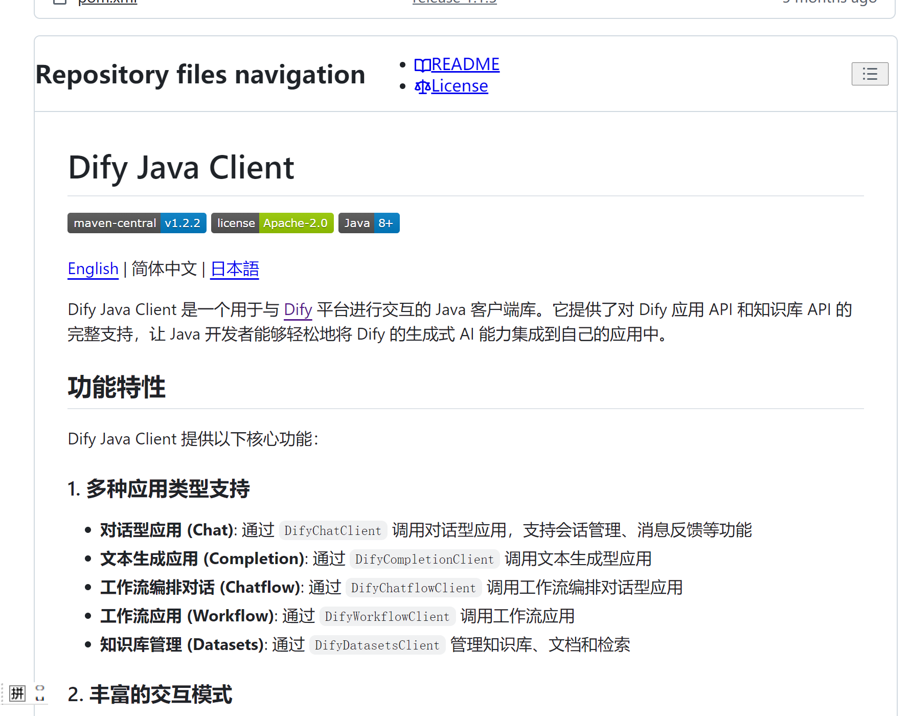Click the "2. 丰富的交互模式" subheading
This screenshot has width=909, height=716.
[x=150, y=694]
